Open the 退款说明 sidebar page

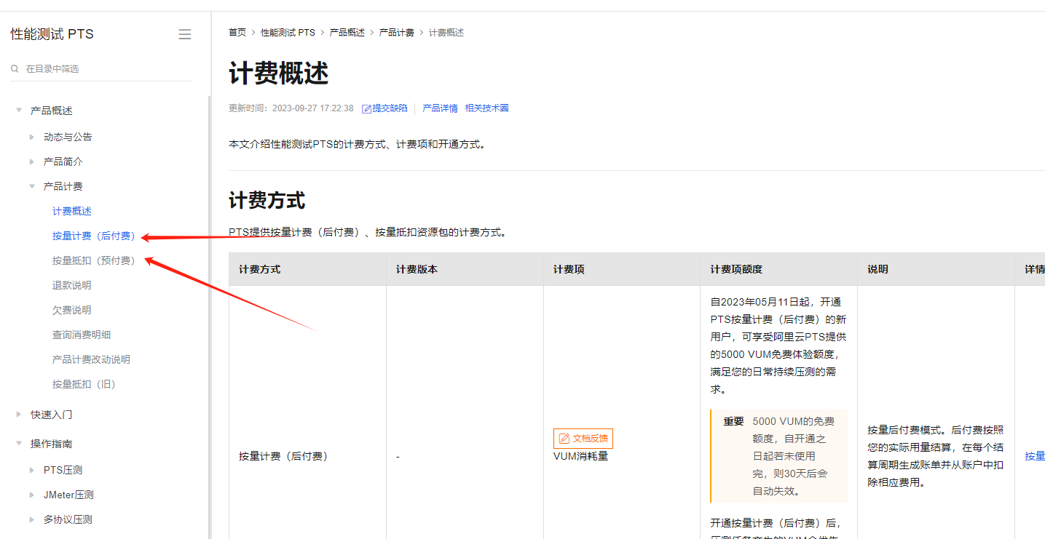(x=72, y=285)
